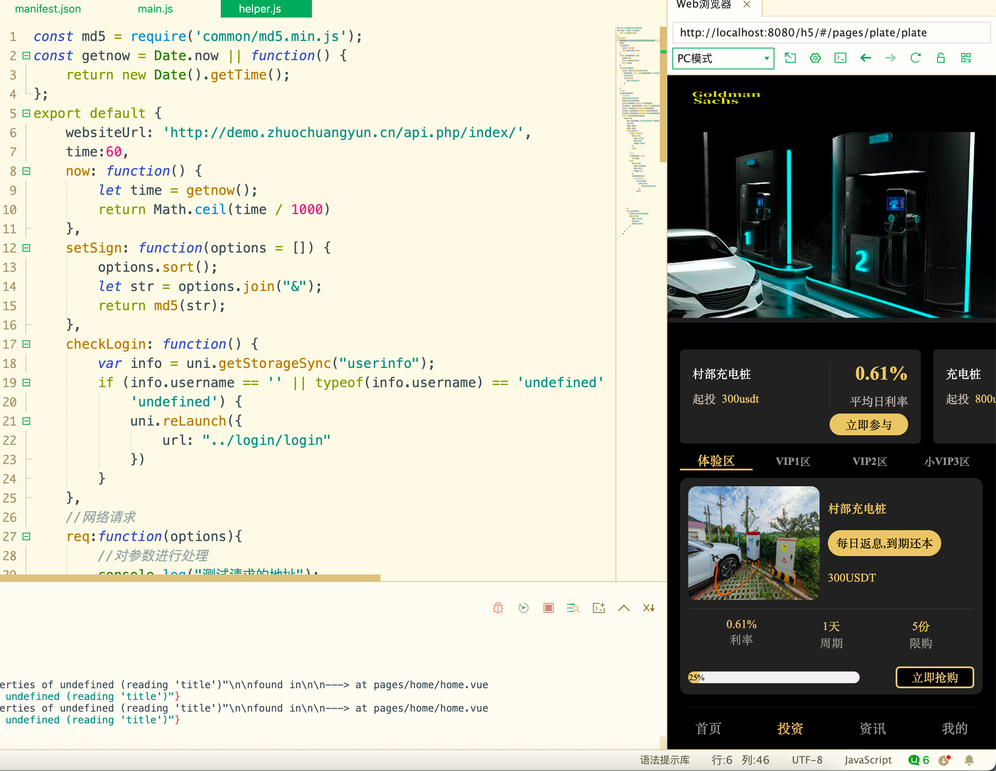Click the 25% progress bar

(x=774, y=677)
